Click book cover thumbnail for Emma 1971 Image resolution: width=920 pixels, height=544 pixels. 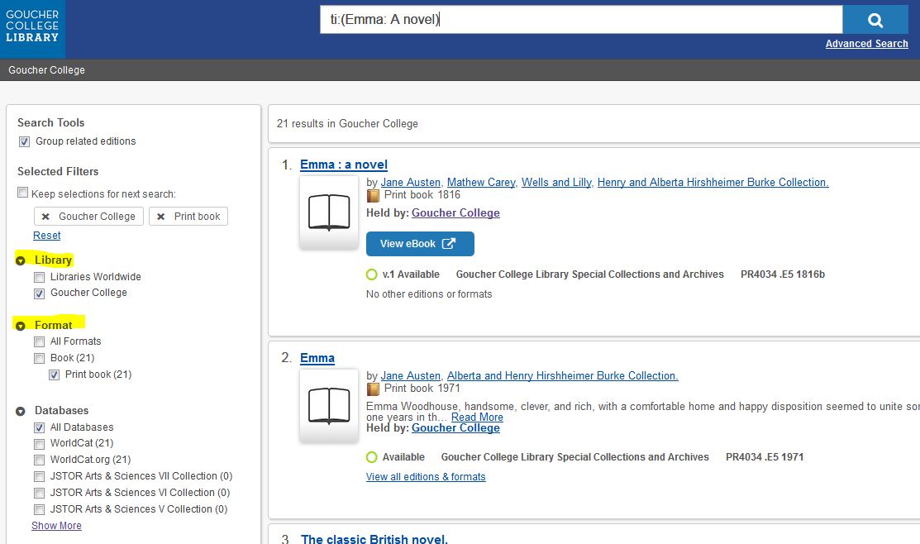329,405
